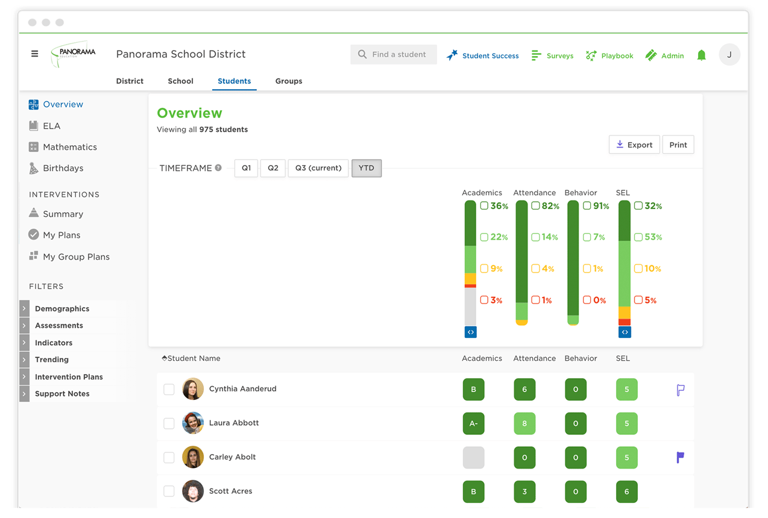Open My Group Plans from the sidebar

[76, 256]
